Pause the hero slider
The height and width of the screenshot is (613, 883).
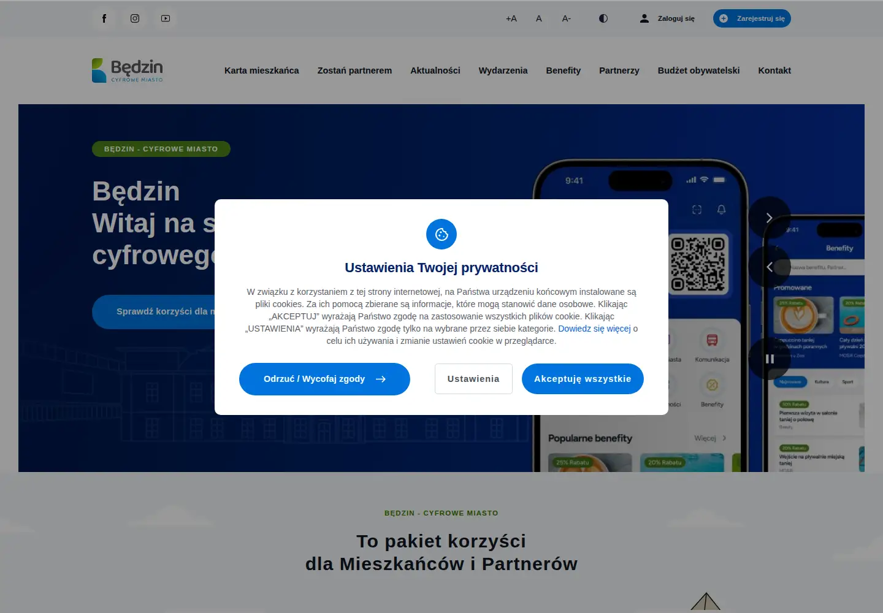(770, 359)
